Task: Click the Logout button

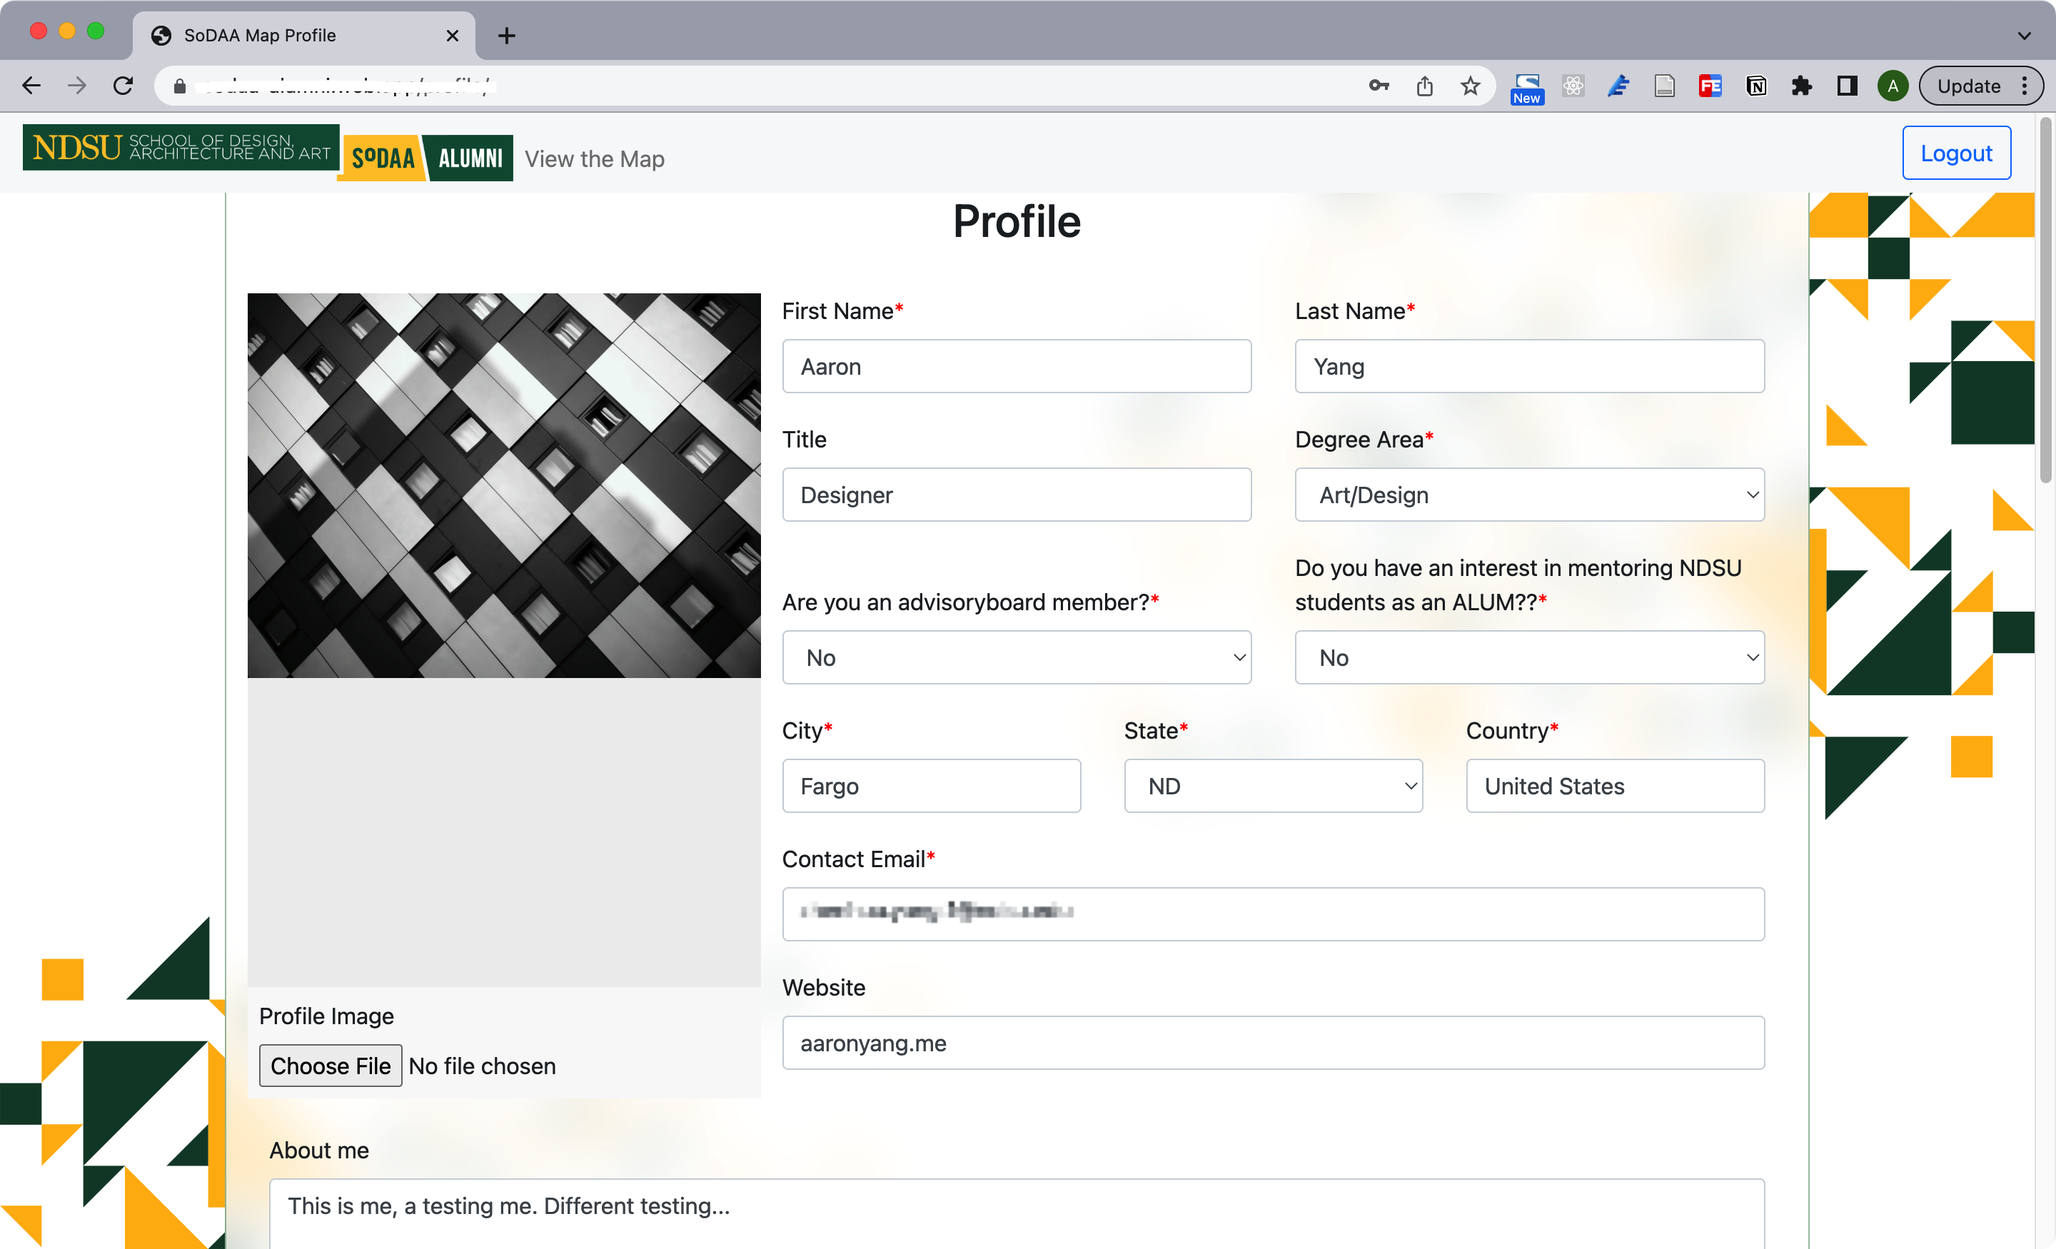Action: click(1956, 153)
